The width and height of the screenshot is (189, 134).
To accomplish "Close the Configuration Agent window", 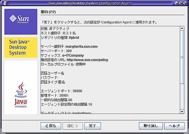I will (185, 3).
